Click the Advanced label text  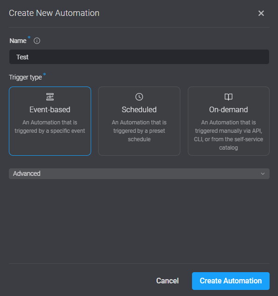coord(27,173)
